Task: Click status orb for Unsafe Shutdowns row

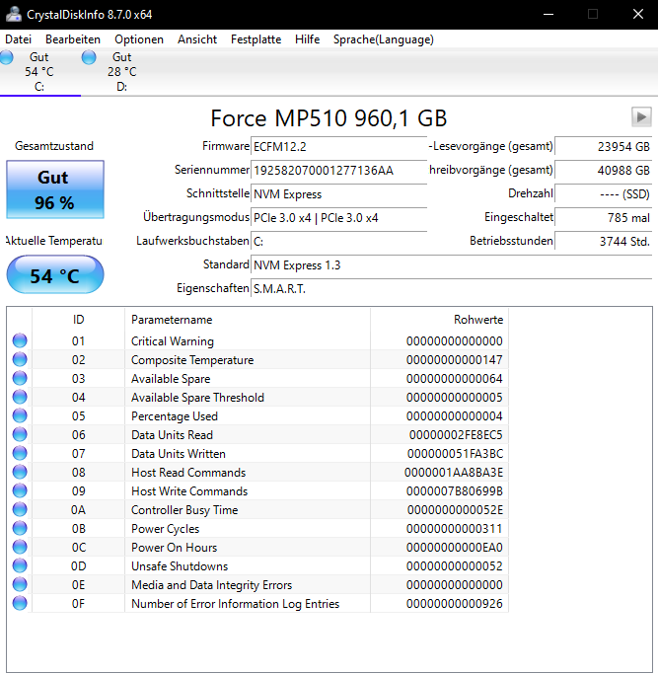Action: [20, 565]
